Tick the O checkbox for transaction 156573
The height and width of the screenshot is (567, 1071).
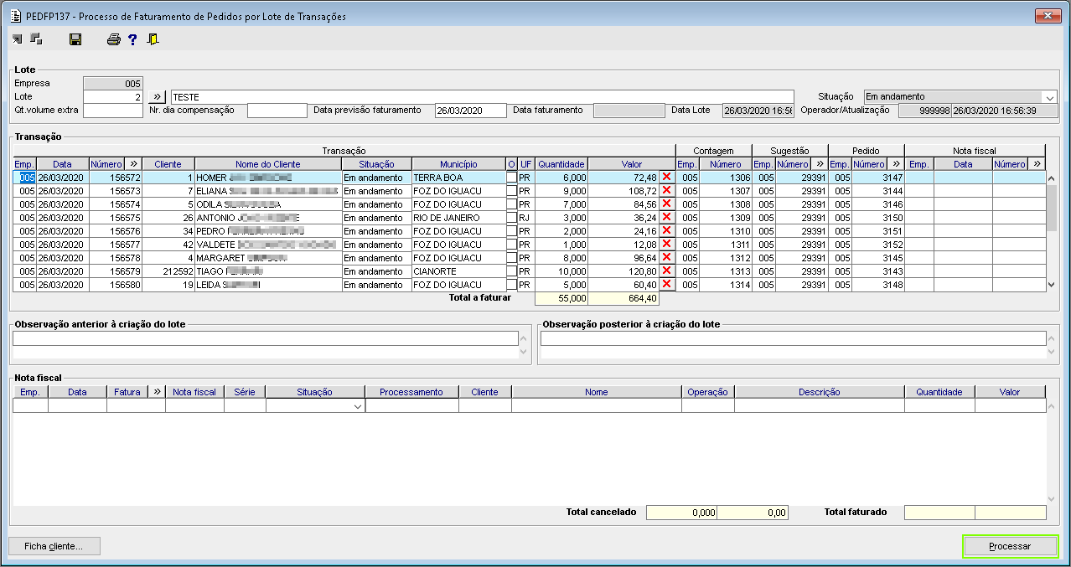point(511,191)
